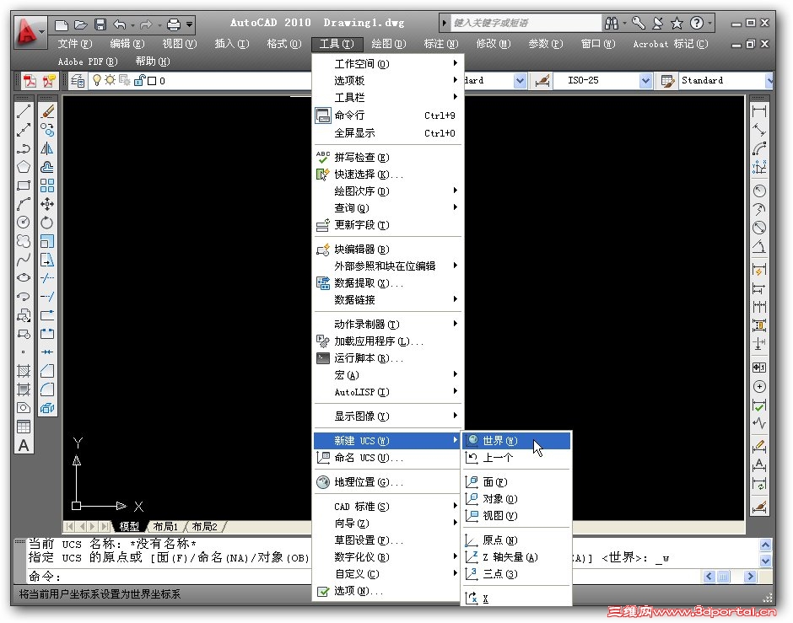This screenshot has height=623, width=793.
Task: Select the Mirror modify tool
Action: point(47,148)
